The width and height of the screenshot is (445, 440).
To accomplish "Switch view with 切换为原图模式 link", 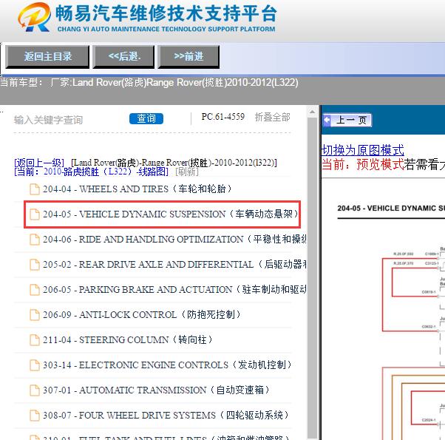I will [x=363, y=150].
